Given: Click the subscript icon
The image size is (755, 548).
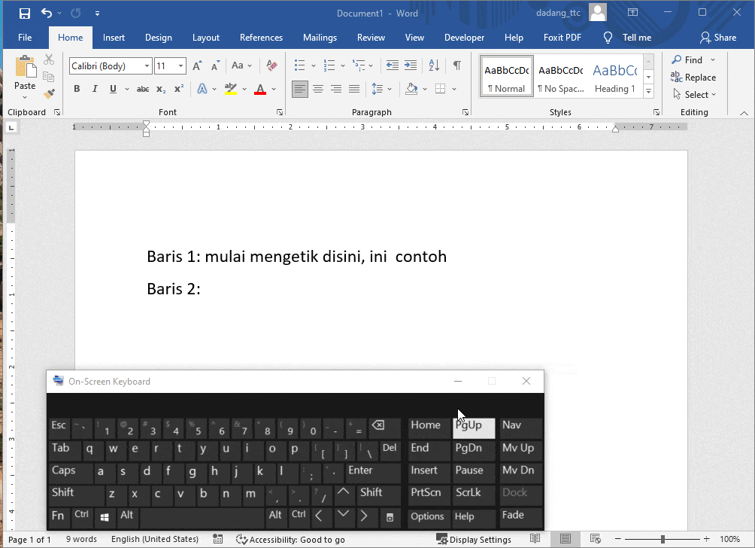Looking at the screenshot, I should [x=159, y=88].
